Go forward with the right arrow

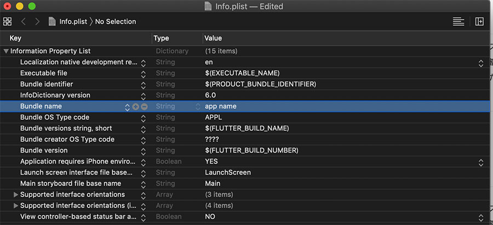tap(37, 21)
